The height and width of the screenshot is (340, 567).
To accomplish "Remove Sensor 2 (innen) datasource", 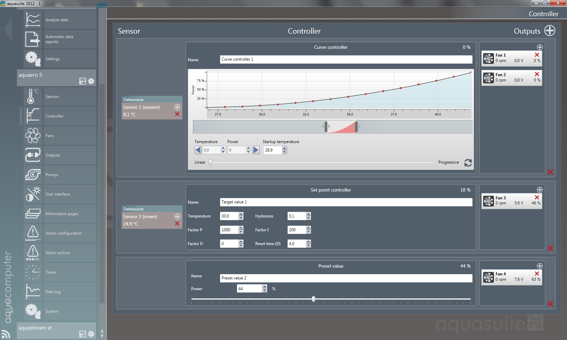I will (177, 224).
